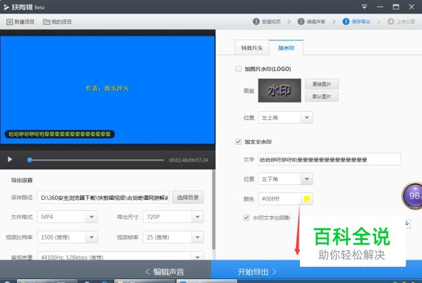This screenshot has width=422, height=283.
Task: Minimize the 快剪辑 window
Action: pyautogui.click(x=380, y=6)
